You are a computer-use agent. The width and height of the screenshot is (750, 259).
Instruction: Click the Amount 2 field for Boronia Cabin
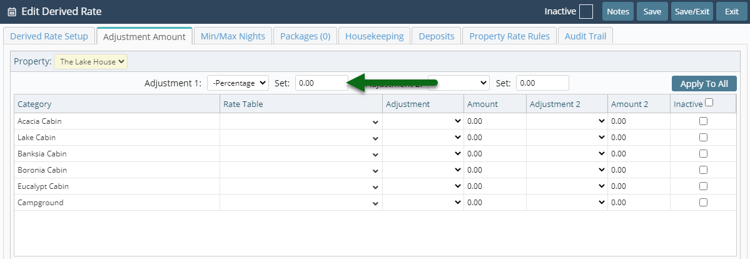click(x=639, y=170)
